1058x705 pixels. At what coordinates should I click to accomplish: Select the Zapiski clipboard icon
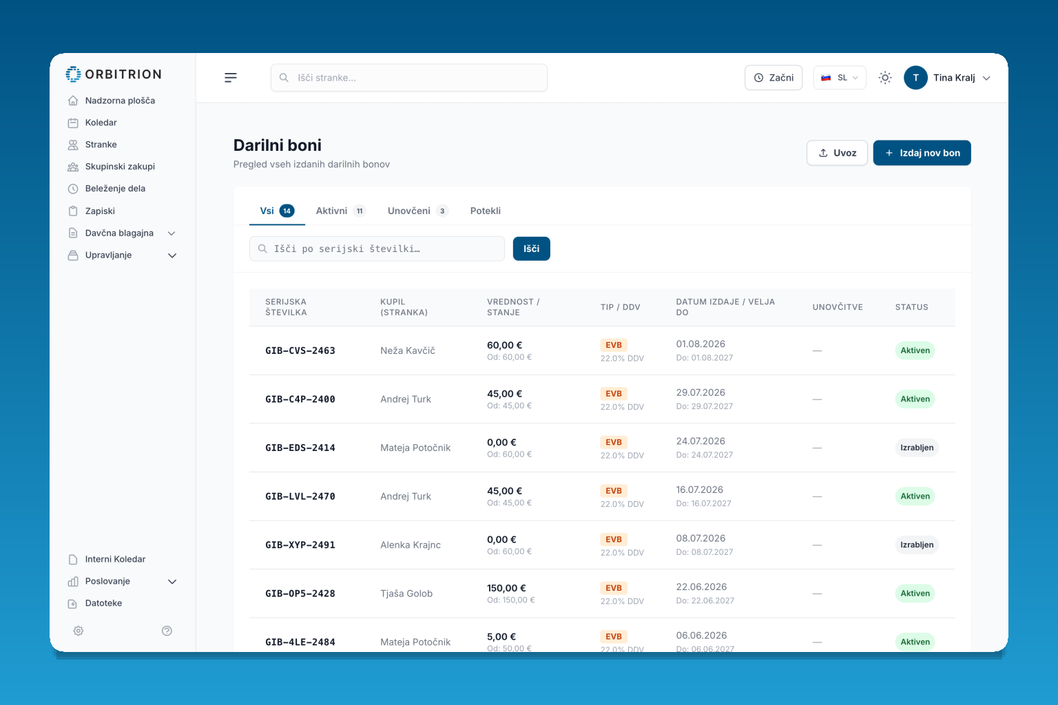(73, 211)
